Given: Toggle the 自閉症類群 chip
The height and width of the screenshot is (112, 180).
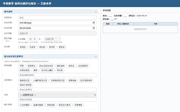Looking at the screenshot, I should tap(24, 70).
